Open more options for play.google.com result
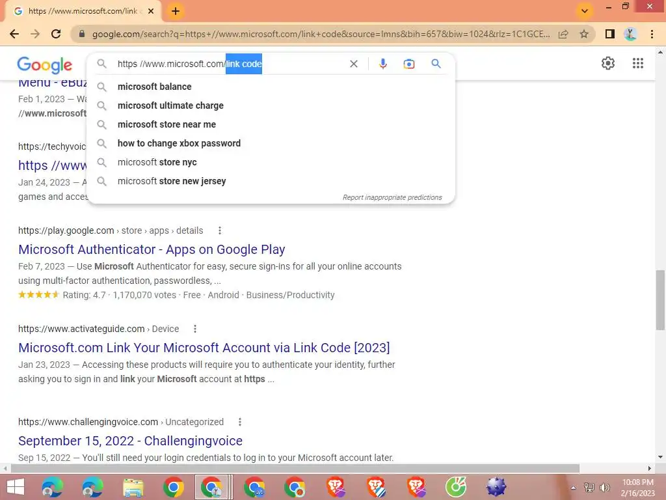This screenshot has height=500, width=666. coord(220,230)
